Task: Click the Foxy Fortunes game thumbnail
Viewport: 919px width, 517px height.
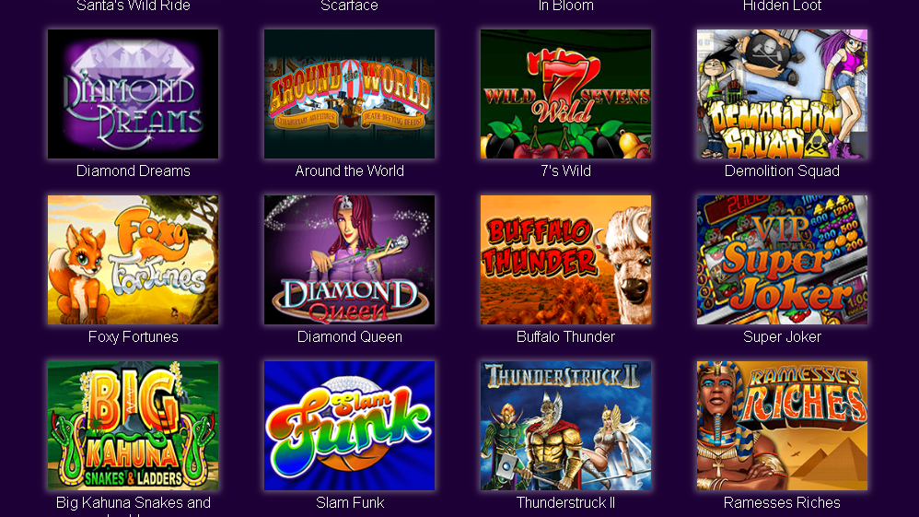Action: coord(133,260)
